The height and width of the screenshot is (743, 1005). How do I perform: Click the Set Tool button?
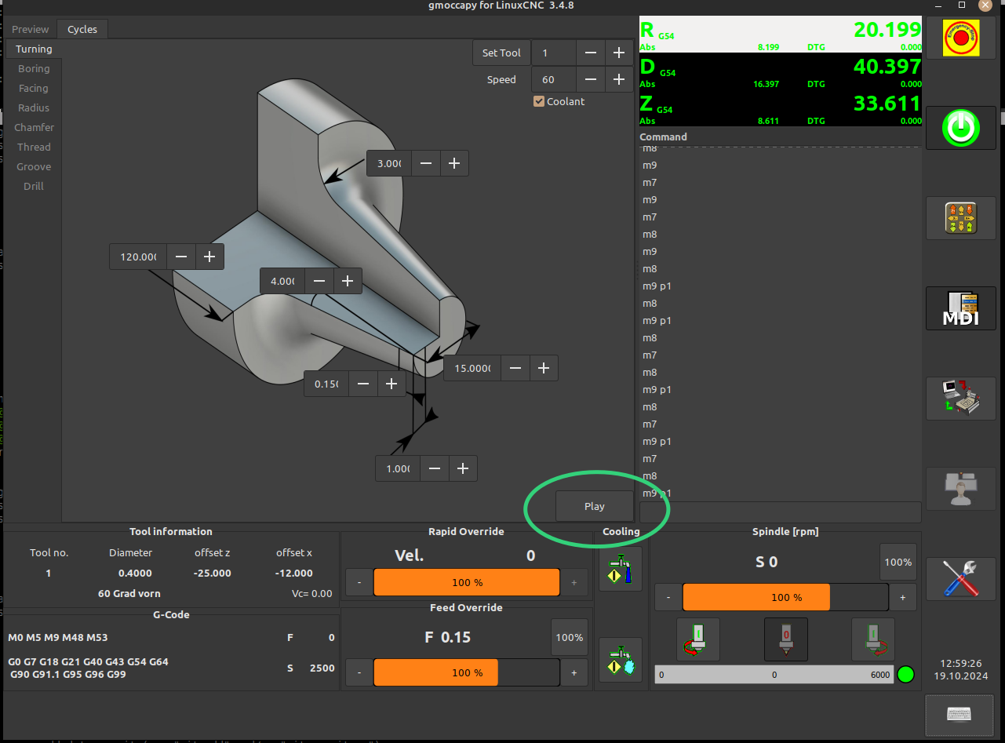coord(501,53)
